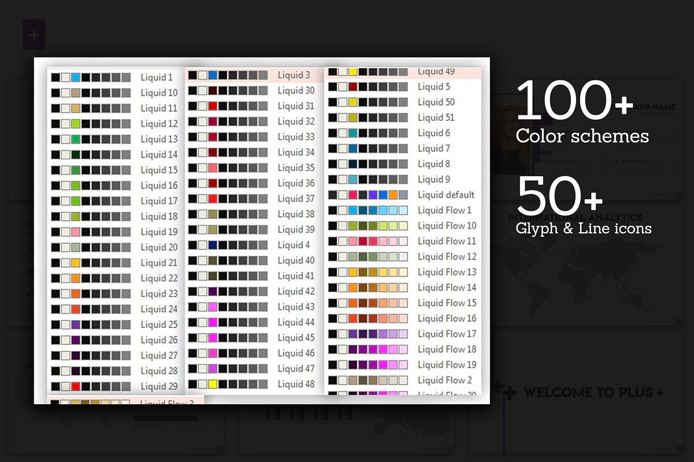
Task: Click the pink swatch beside Liquid 19
Action: [x=76, y=232]
